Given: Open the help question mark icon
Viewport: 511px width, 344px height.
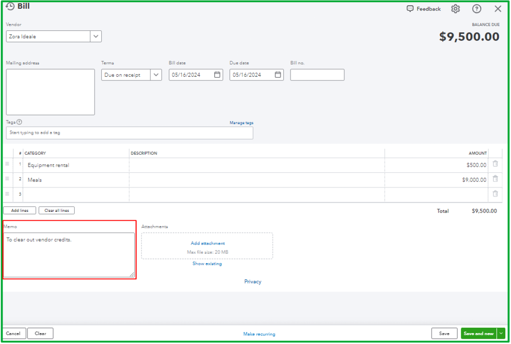Looking at the screenshot, I should (477, 9).
